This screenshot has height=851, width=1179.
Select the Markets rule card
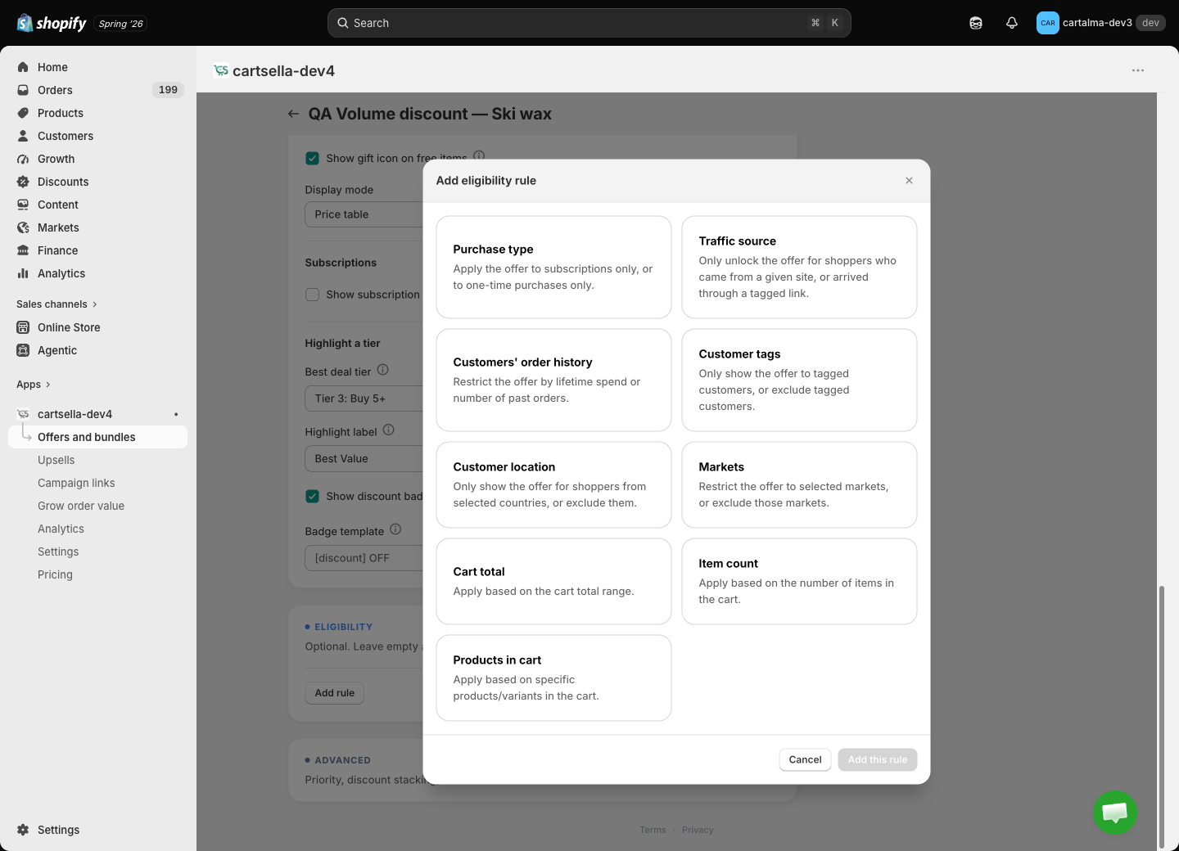[799, 484]
